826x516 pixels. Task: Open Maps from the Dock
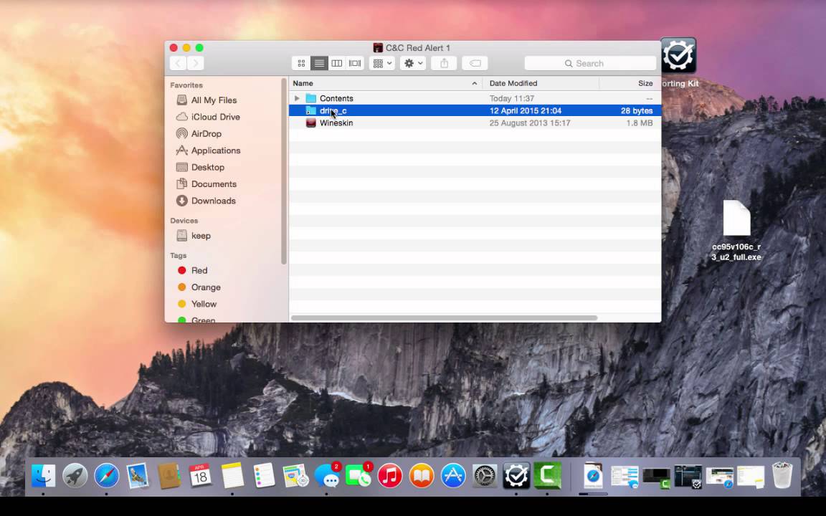click(295, 476)
